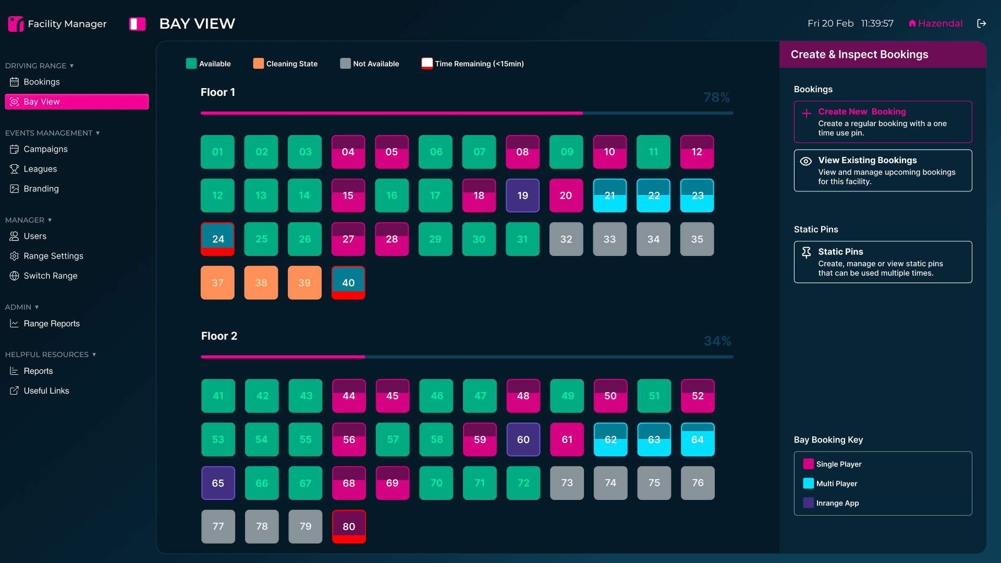Screen dimensions: 1001x563
Task: Select purple Inrange App bay 19
Action: pyautogui.click(x=522, y=195)
